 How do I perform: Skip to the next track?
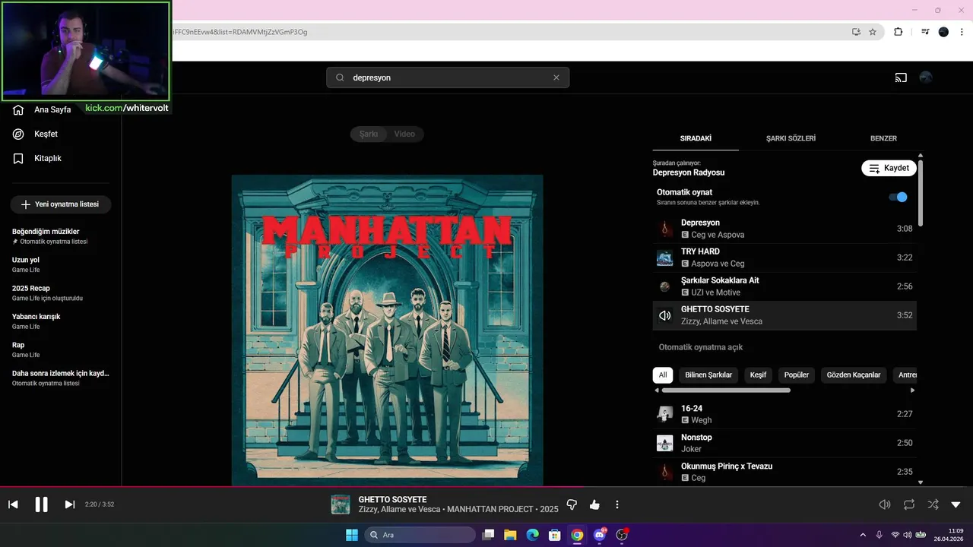69,504
